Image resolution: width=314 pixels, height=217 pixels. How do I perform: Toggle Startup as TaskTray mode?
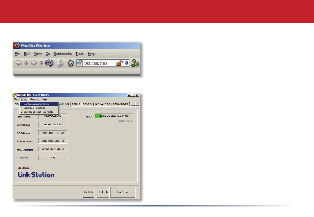[39, 112]
